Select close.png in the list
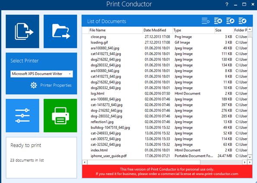The width and height of the screenshot is (257, 183). point(165,37)
